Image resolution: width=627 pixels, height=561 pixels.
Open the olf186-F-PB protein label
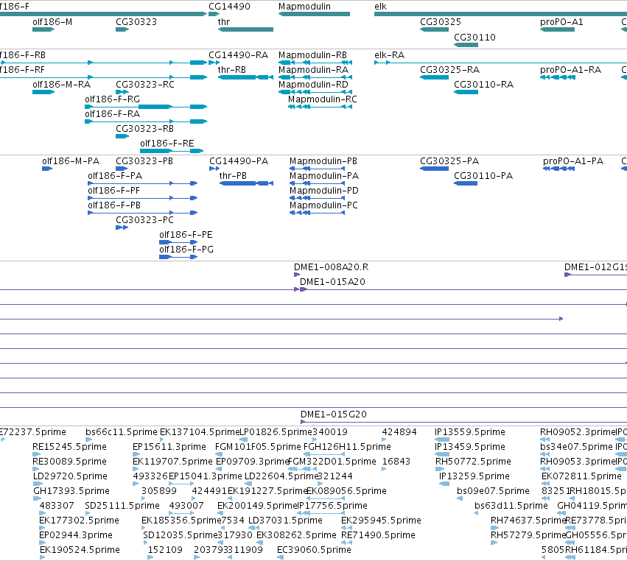(x=114, y=205)
